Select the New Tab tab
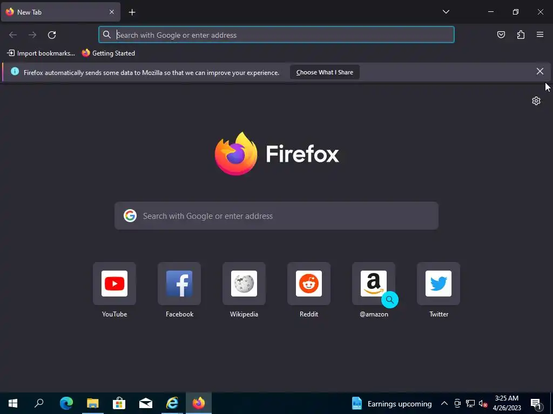 point(60,12)
